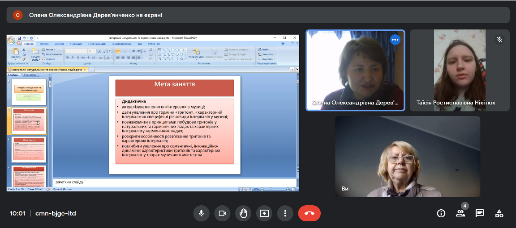The image size is (516, 228).
Task: Align text to the center
Action: [x=123, y=57]
